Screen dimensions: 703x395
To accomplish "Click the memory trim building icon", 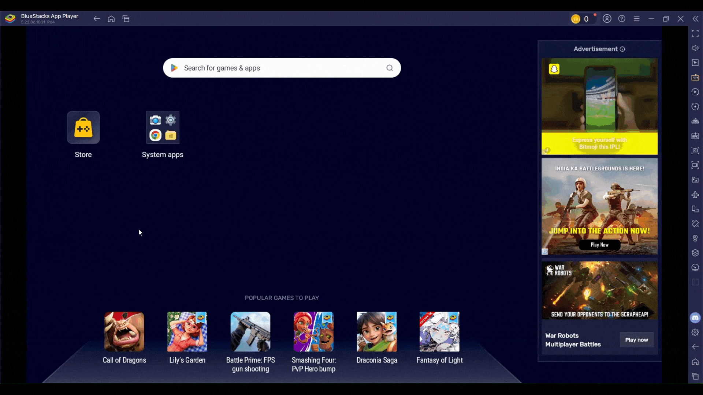I will click(695, 121).
